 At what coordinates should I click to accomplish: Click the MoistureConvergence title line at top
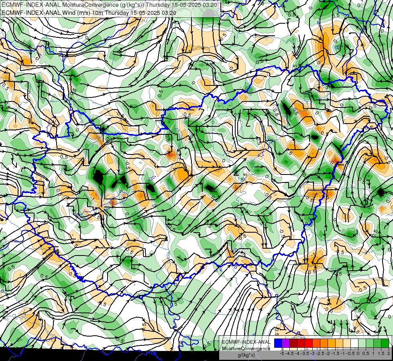109,5
